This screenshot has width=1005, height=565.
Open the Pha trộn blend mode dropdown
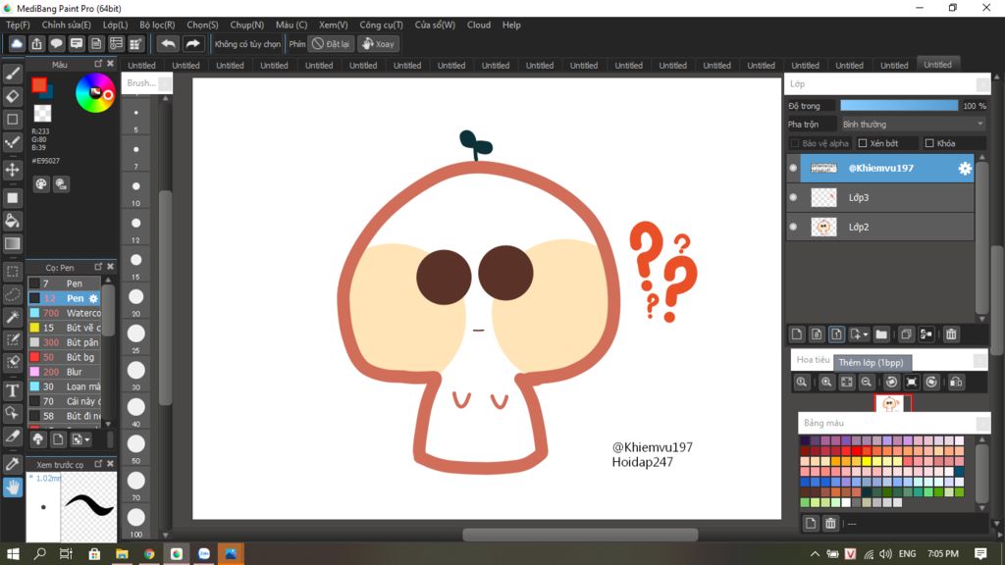[912, 125]
